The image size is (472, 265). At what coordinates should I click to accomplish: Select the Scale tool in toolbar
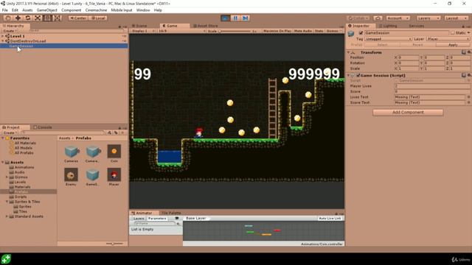click(x=38, y=18)
